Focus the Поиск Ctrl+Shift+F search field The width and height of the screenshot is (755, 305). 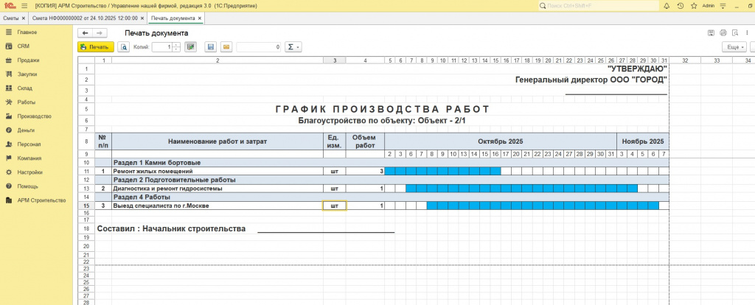[x=599, y=6]
